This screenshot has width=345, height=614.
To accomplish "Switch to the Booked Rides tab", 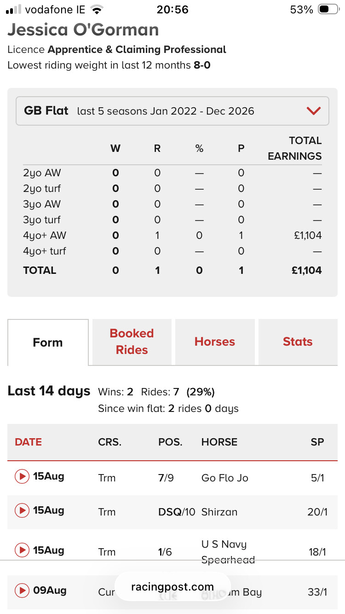I will coord(132,342).
